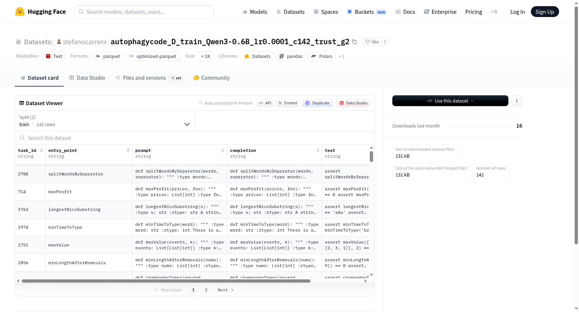Click the longestNiceSubstring cell
The height and width of the screenshot is (312, 579).
pos(89,209)
